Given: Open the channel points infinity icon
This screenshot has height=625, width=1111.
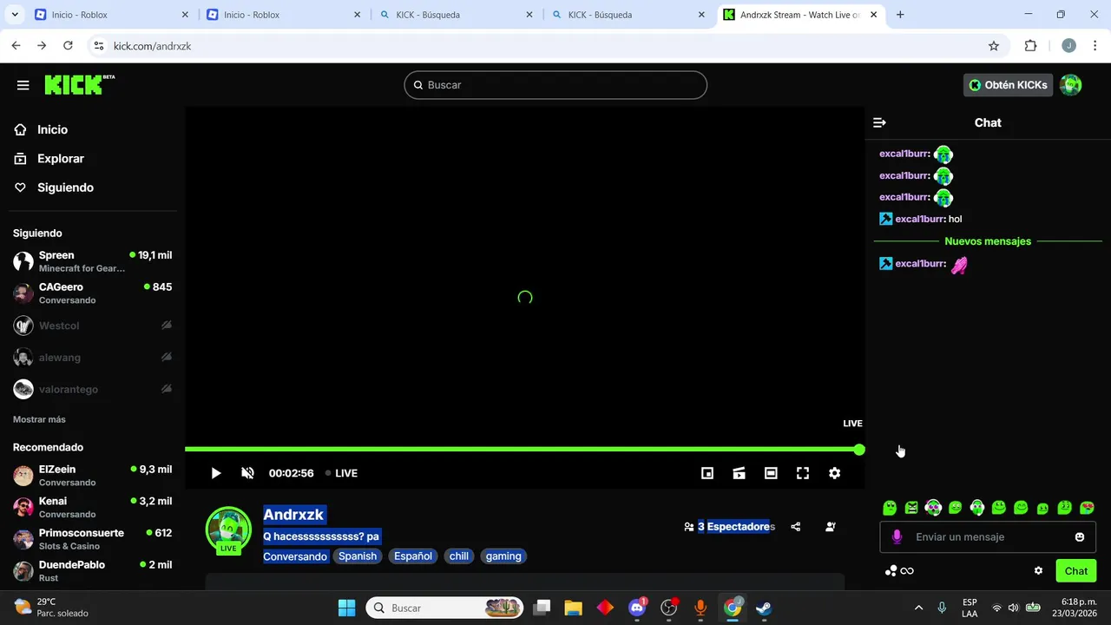Looking at the screenshot, I should [x=899, y=571].
